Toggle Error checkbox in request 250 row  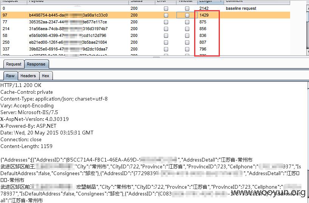click(x=166, y=42)
